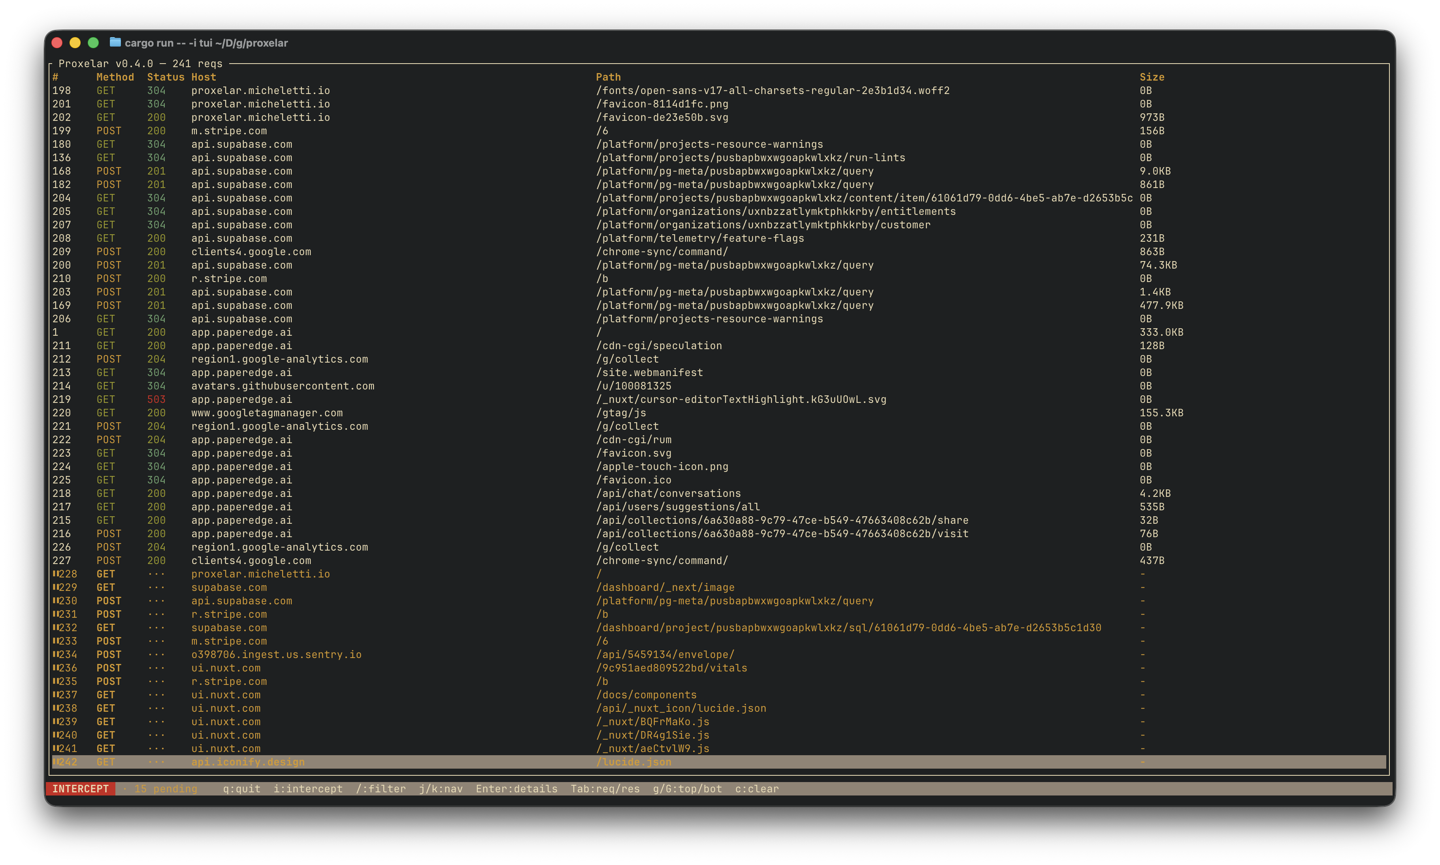
Task: Click the pending icon on the sentry.io request 234
Action: click(x=57, y=654)
